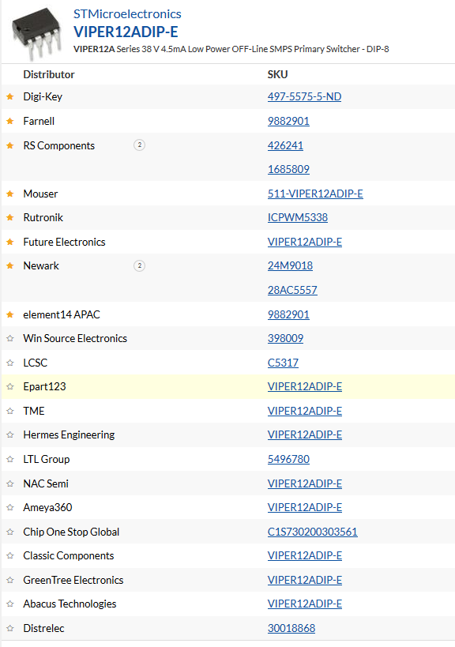Star the LTL Group distributor
The width and height of the screenshot is (455, 647).
[10, 459]
